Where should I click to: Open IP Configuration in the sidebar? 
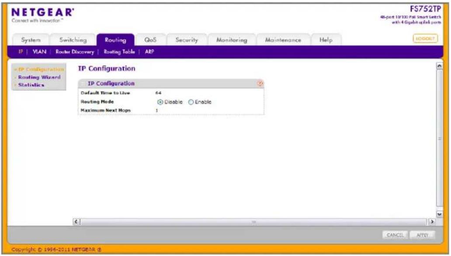[x=41, y=69]
